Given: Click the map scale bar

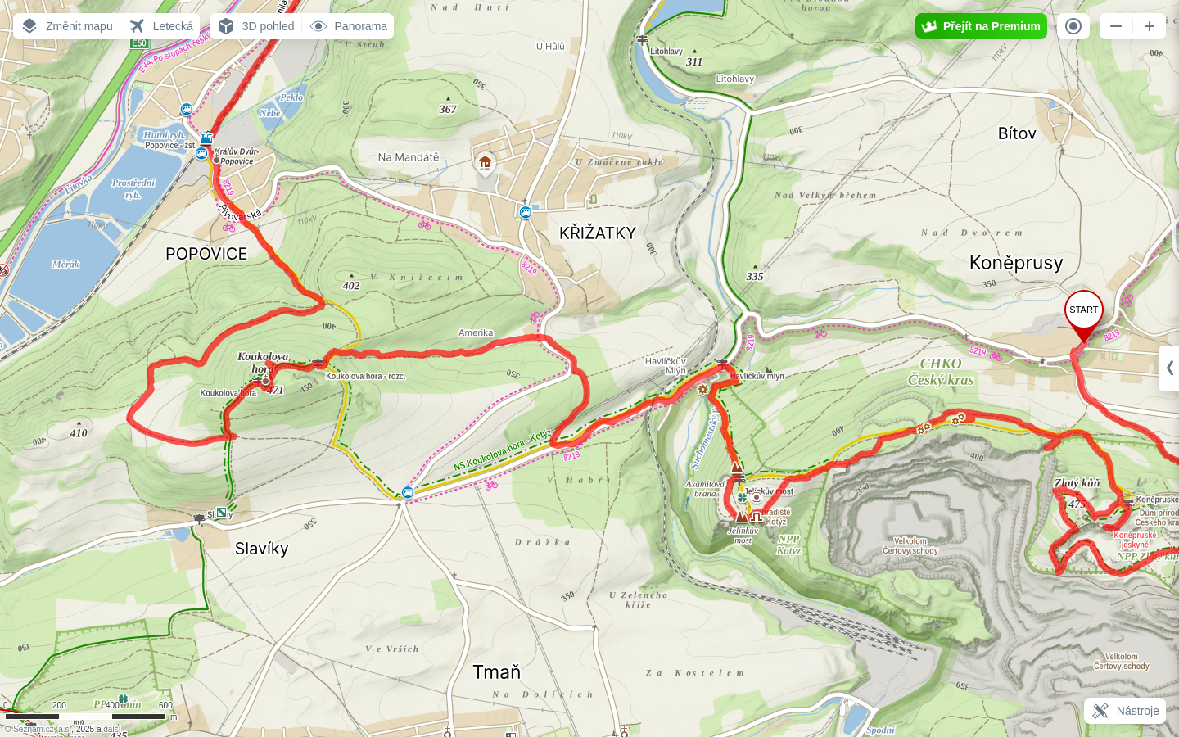Looking at the screenshot, I should pyautogui.click(x=86, y=717).
